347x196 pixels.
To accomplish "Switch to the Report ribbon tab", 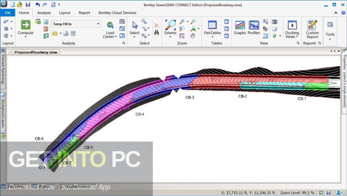I will [84, 13].
